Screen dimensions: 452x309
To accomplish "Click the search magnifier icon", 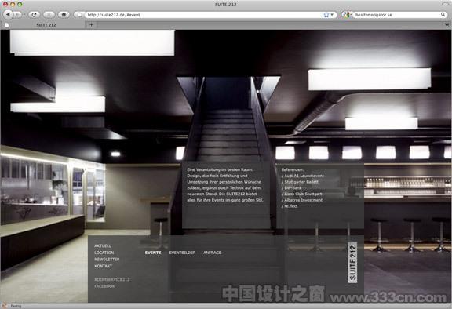I will [443, 14].
